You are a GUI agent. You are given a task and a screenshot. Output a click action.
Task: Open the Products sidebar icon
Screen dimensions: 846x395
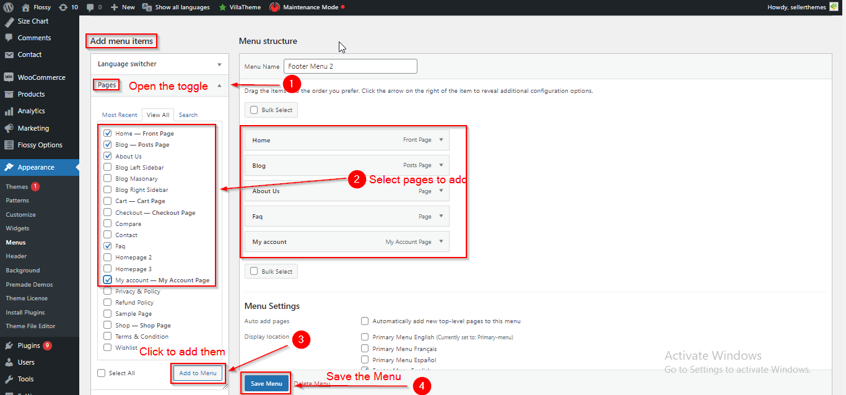pyautogui.click(x=9, y=94)
